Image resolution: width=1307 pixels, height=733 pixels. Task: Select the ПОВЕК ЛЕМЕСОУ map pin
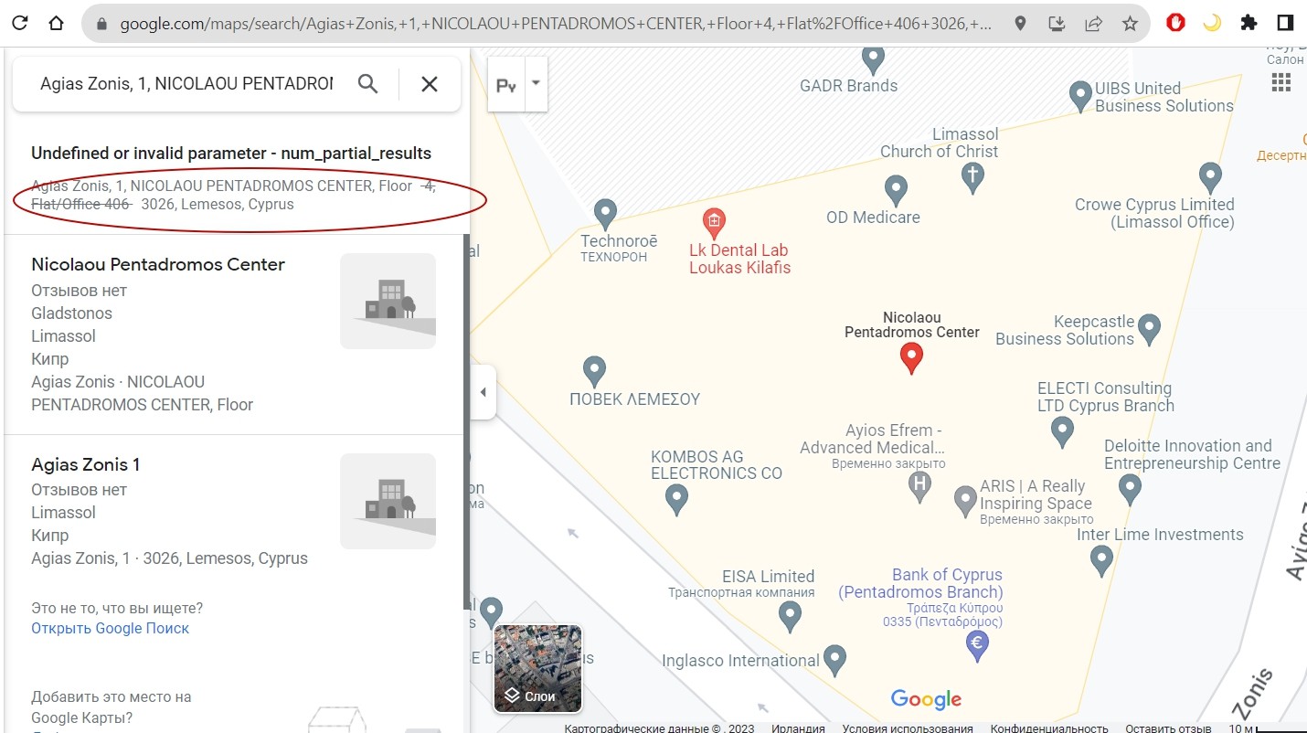pyautogui.click(x=594, y=371)
